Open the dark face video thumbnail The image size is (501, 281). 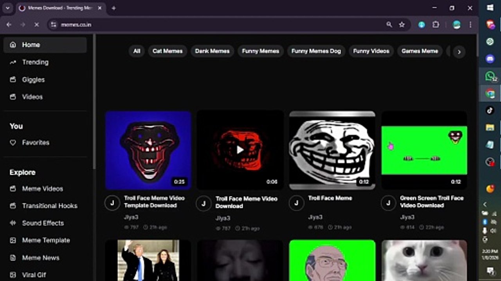240,260
